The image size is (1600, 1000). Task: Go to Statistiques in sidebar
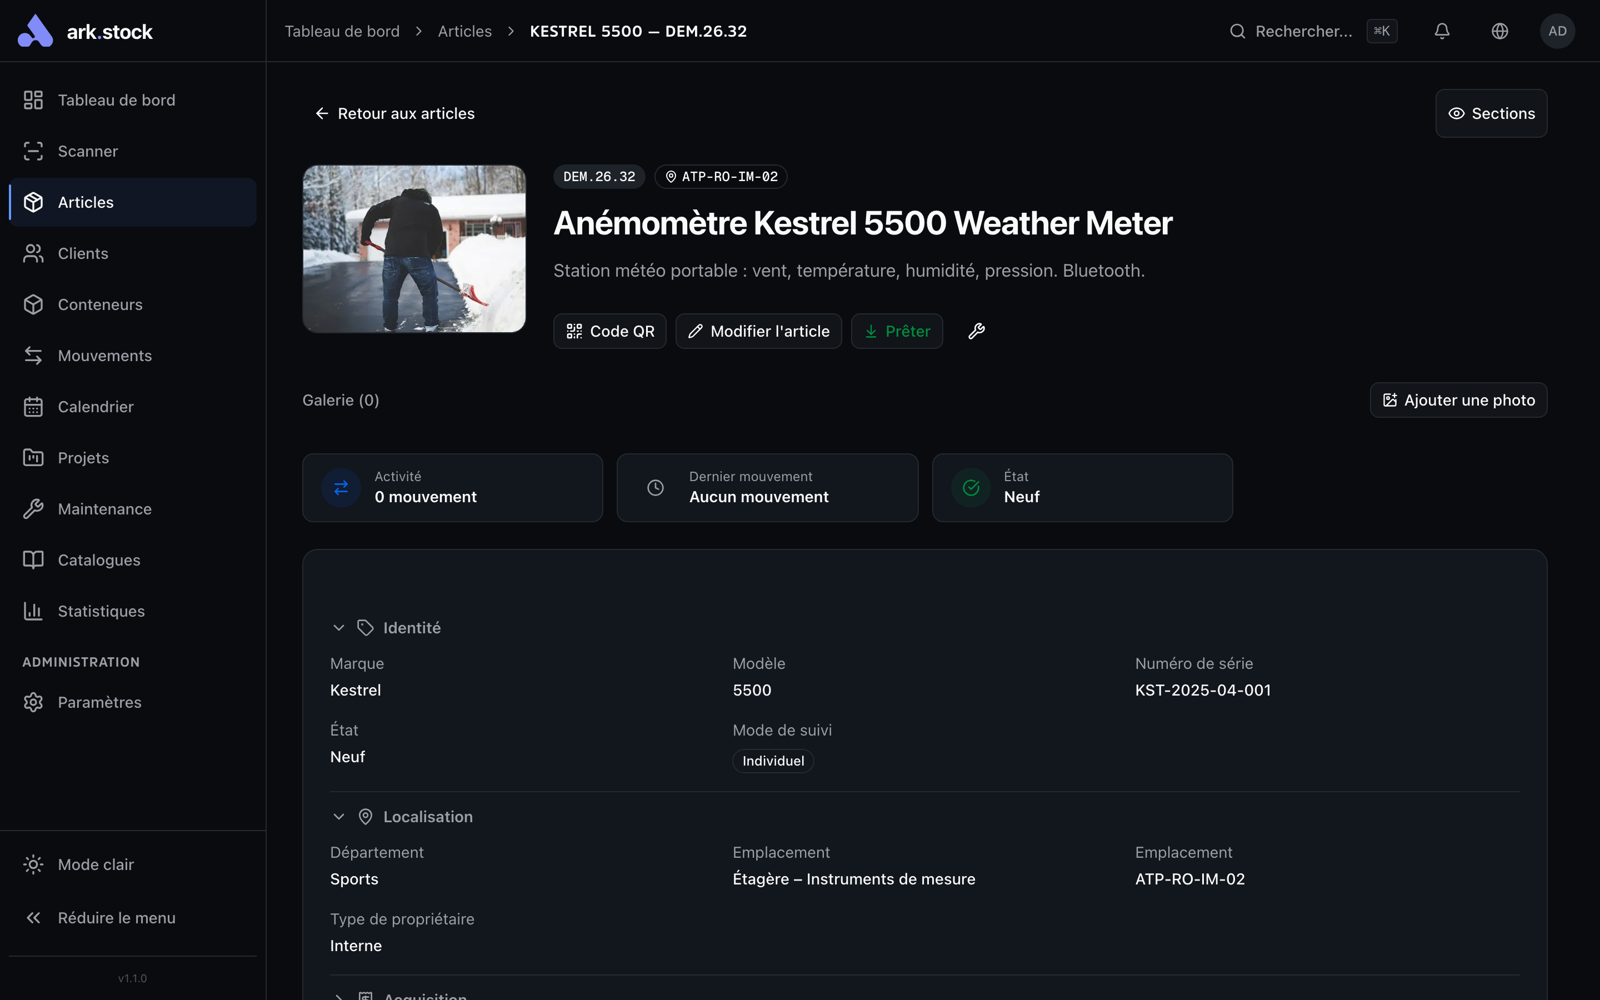101,611
